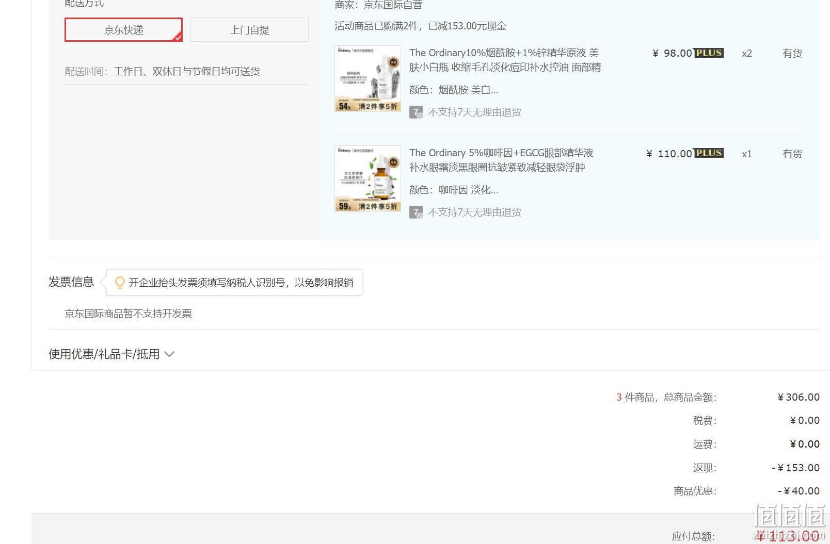Open product link The Ordinary10%烟酰胺+1%锌精华原液
830x544 pixels.
pos(505,60)
